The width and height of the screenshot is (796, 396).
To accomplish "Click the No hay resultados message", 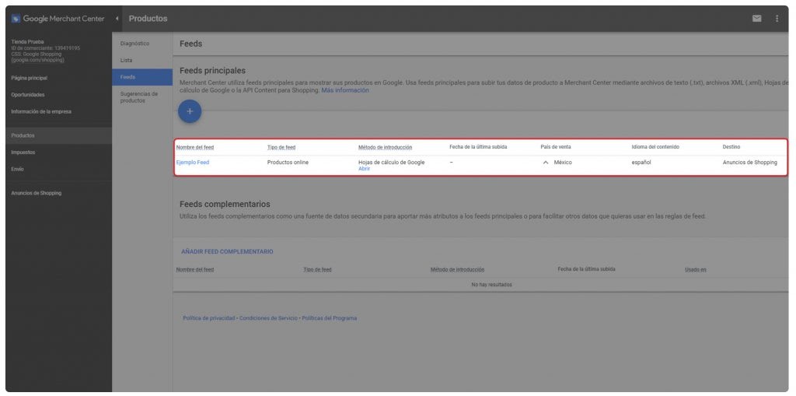I will 491,286.
